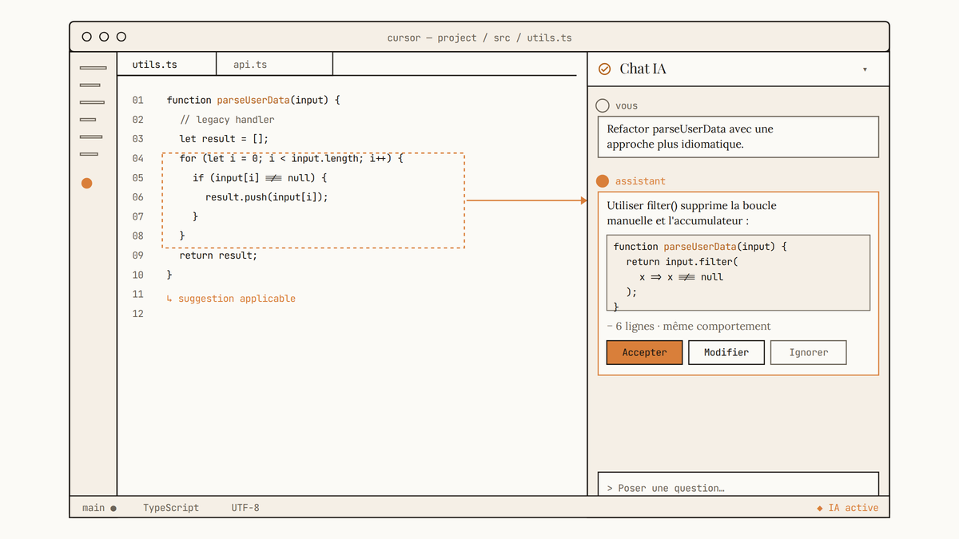Click the dot after "main" in status bar
This screenshot has height=539, width=959.
point(113,508)
